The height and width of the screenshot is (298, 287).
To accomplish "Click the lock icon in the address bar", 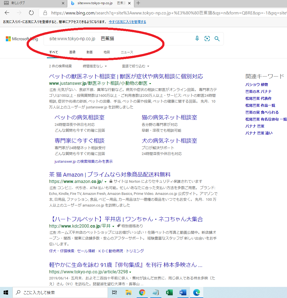I will tap(45, 13).
